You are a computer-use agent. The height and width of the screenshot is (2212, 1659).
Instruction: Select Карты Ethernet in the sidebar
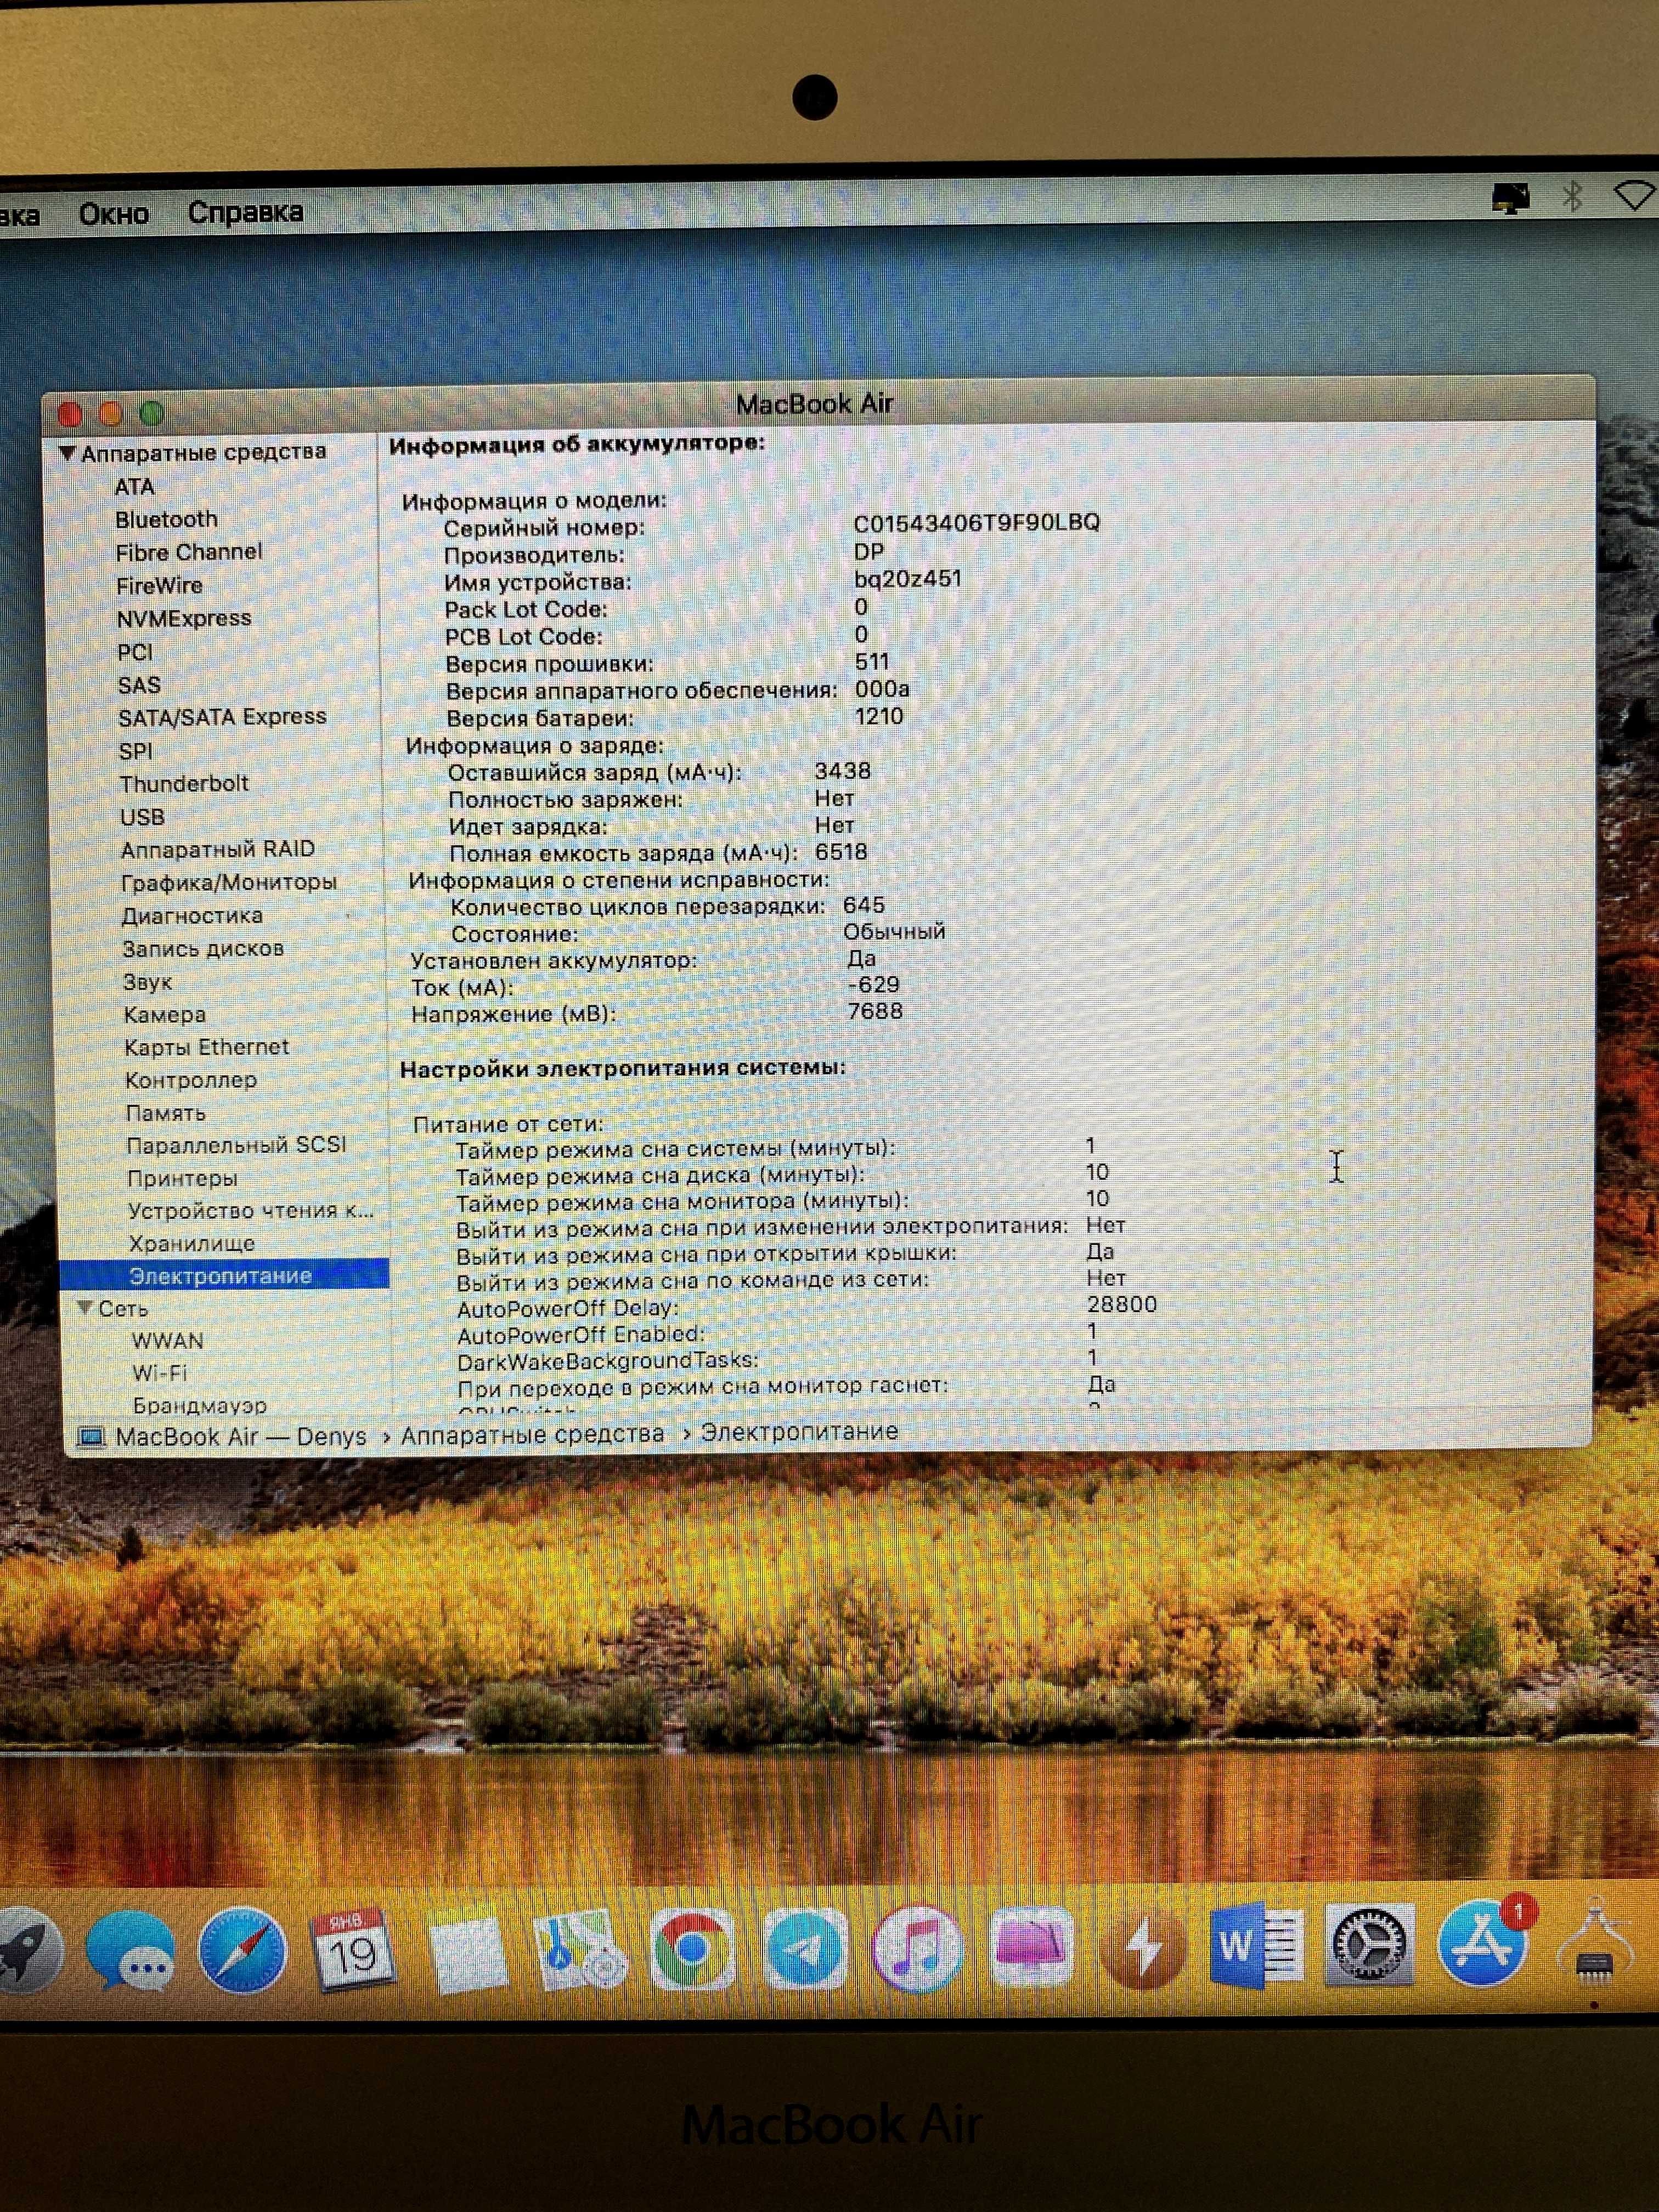pyautogui.click(x=207, y=1047)
